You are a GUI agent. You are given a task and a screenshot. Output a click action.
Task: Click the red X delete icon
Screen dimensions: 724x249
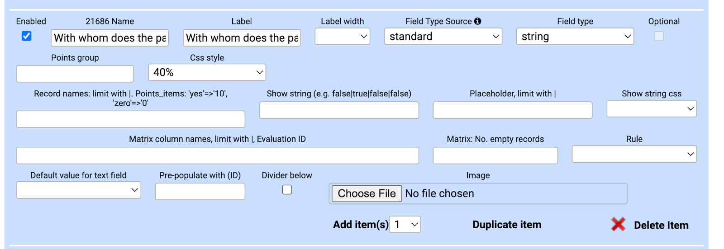pyautogui.click(x=618, y=224)
